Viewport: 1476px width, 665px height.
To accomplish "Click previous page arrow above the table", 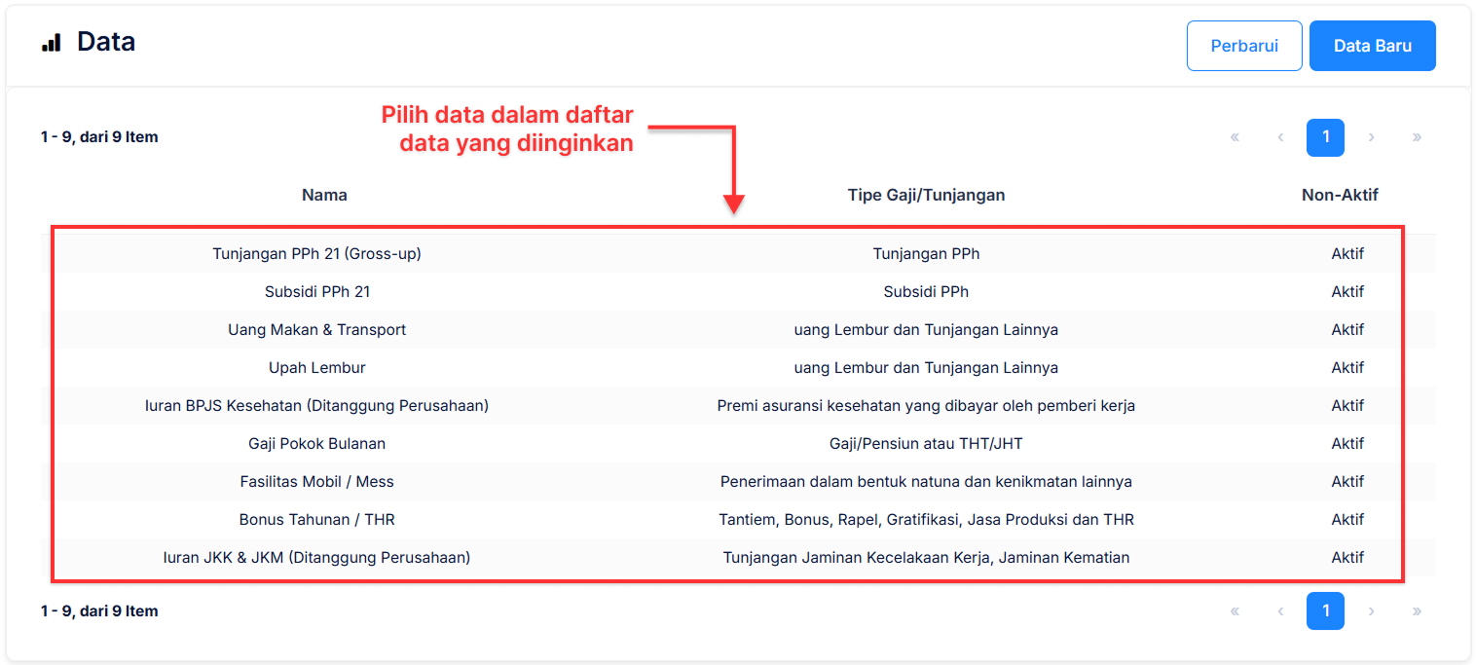I will [1280, 137].
